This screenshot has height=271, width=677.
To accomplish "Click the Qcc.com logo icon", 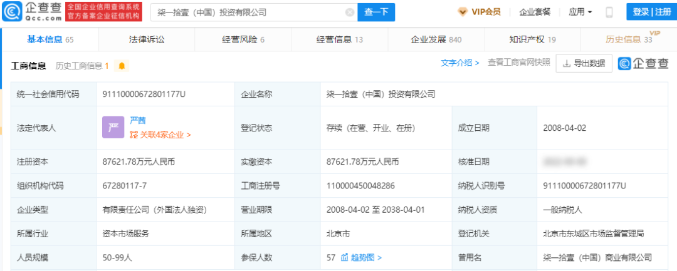I will (11, 12).
